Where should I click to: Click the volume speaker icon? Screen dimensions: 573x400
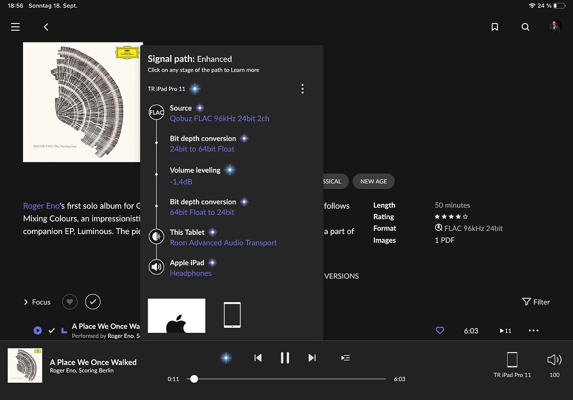pos(553,360)
